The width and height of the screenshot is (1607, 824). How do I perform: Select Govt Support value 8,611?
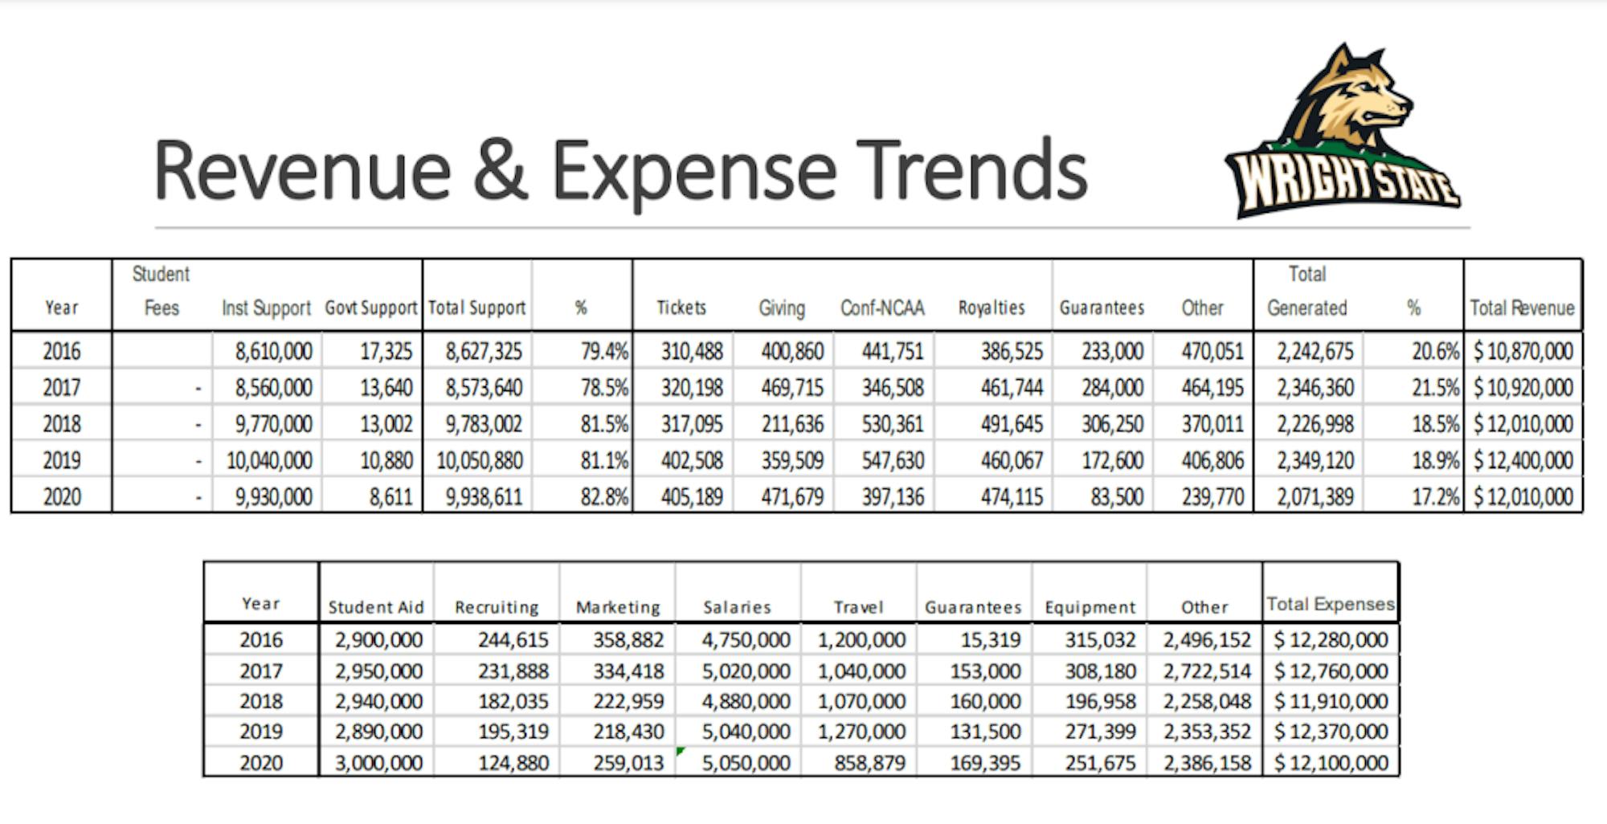(391, 498)
